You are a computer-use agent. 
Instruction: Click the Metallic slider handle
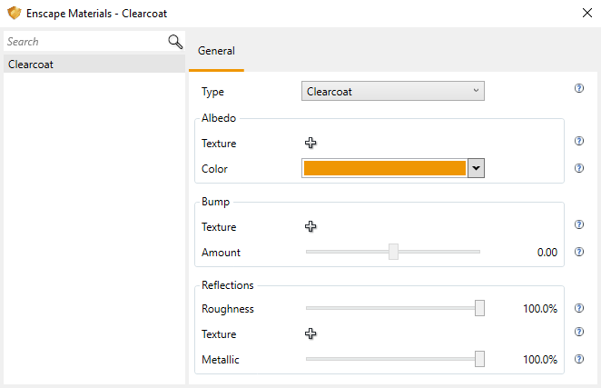coord(479,359)
